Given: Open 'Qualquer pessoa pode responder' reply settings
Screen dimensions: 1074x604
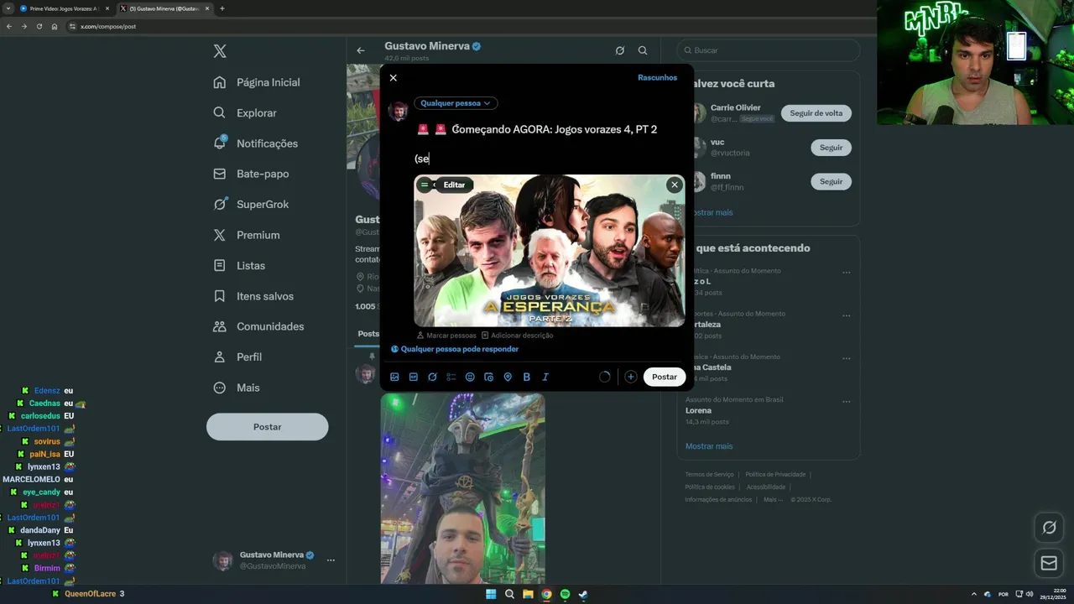Looking at the screenshot, I should pyautogui.click(x=454, y=349).
